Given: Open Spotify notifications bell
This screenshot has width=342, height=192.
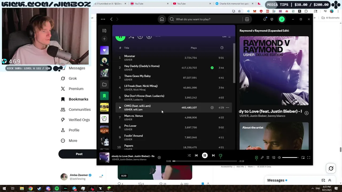Looking at the screenshot, I should (265, 19).
